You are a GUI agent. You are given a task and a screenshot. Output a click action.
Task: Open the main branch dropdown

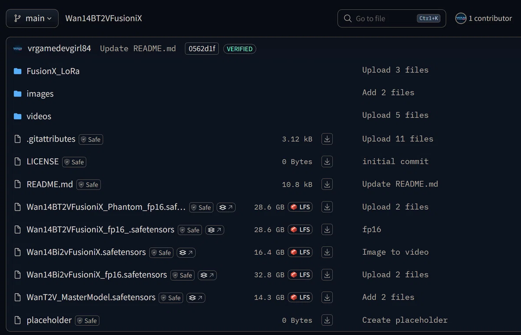[x=32, y=18]
